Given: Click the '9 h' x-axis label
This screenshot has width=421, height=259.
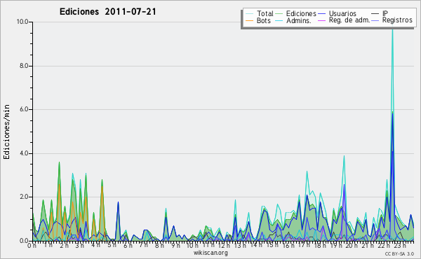Looking at the screenshot, I should (x=175, y=245).
